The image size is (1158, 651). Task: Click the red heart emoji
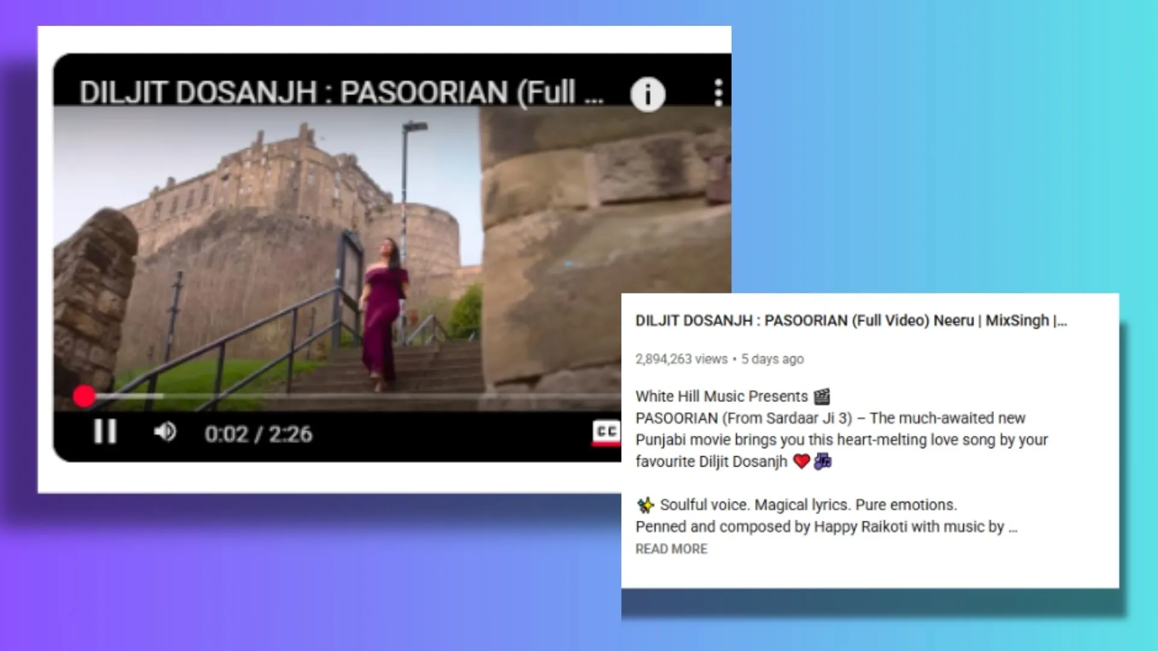[801, 462]
